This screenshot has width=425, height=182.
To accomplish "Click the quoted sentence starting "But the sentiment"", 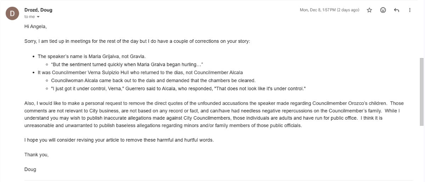I will point(127,64).
